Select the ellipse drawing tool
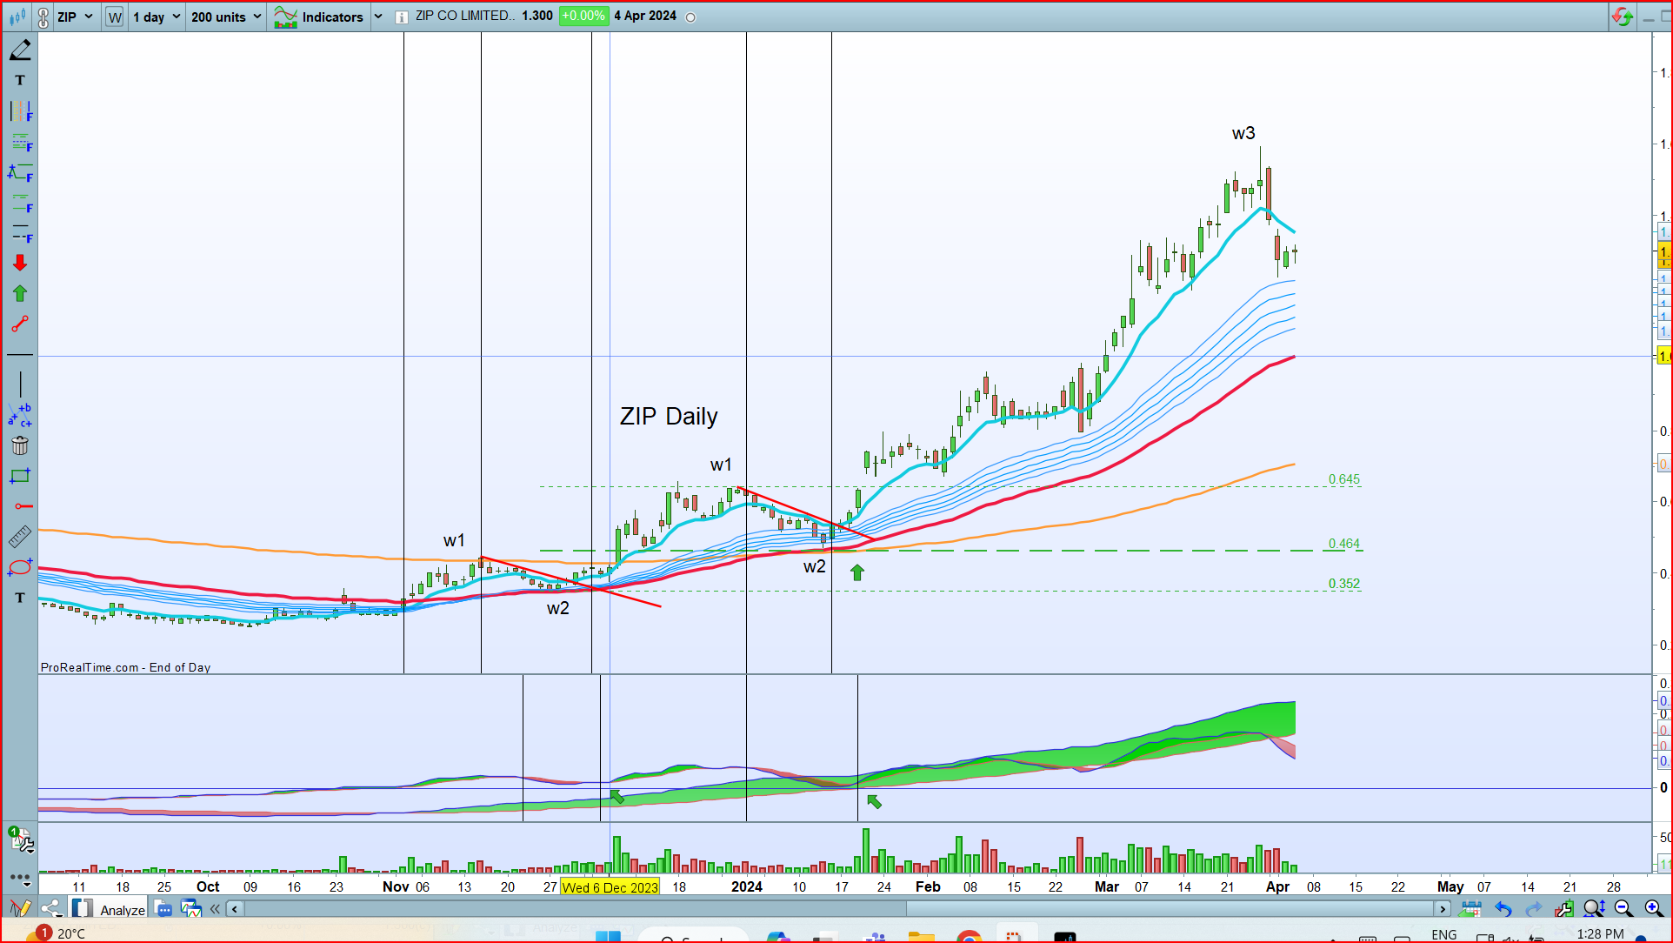This screenshot has height=943, width=1673. [x=20, y=567]
